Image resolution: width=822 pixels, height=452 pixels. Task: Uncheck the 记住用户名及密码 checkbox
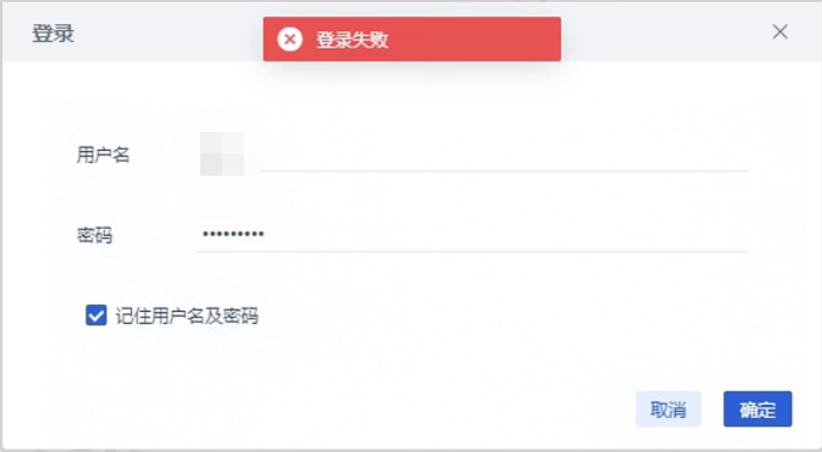pos(96,316)
